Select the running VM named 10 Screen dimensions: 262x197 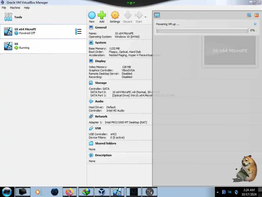[43, 46]
